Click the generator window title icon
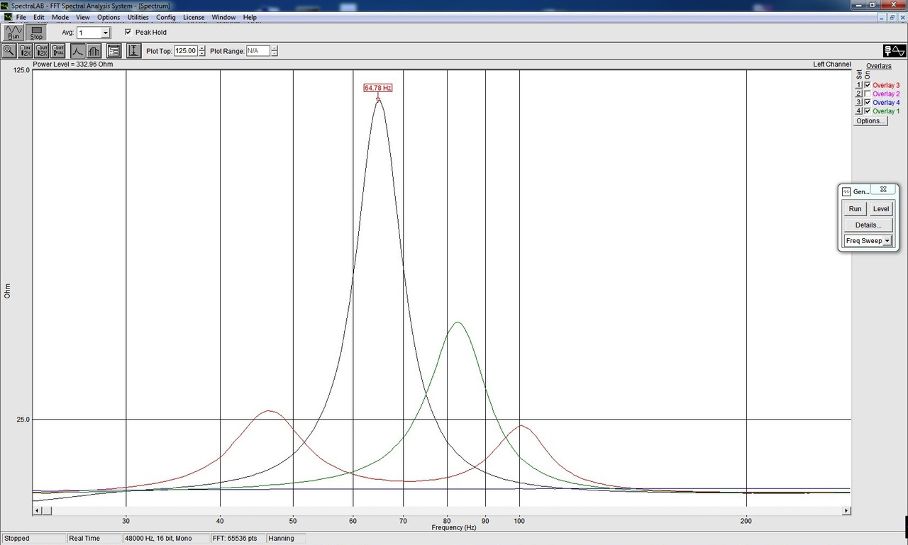 [x=846, y=191]
